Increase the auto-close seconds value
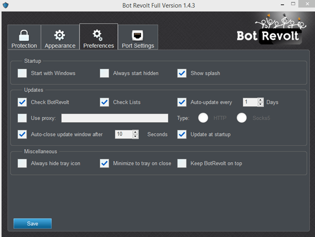 (x=135, y=132)
